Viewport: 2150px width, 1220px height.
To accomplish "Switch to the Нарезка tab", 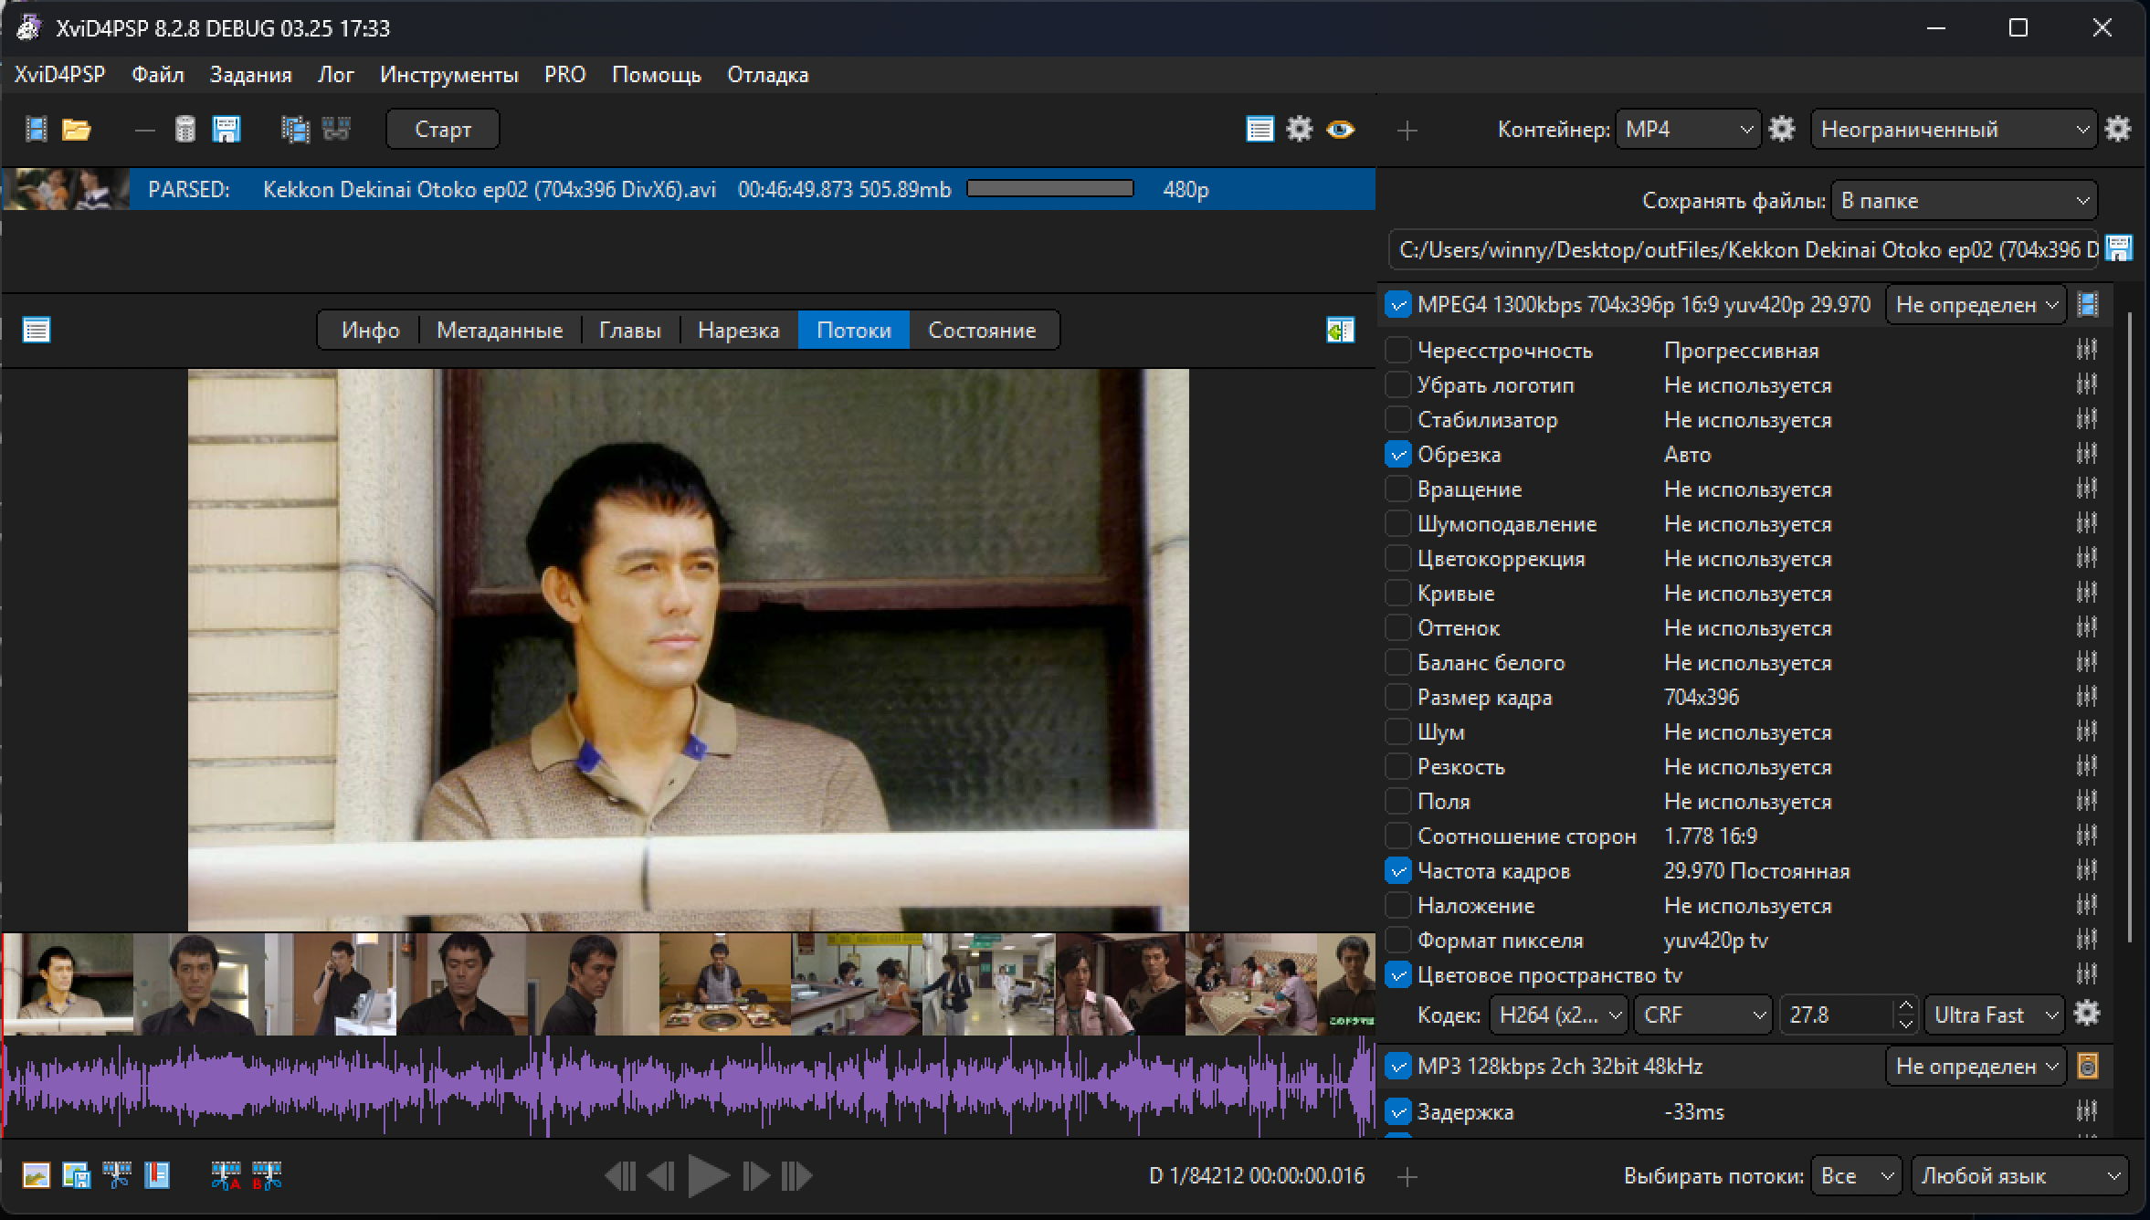I will [738, 330].
